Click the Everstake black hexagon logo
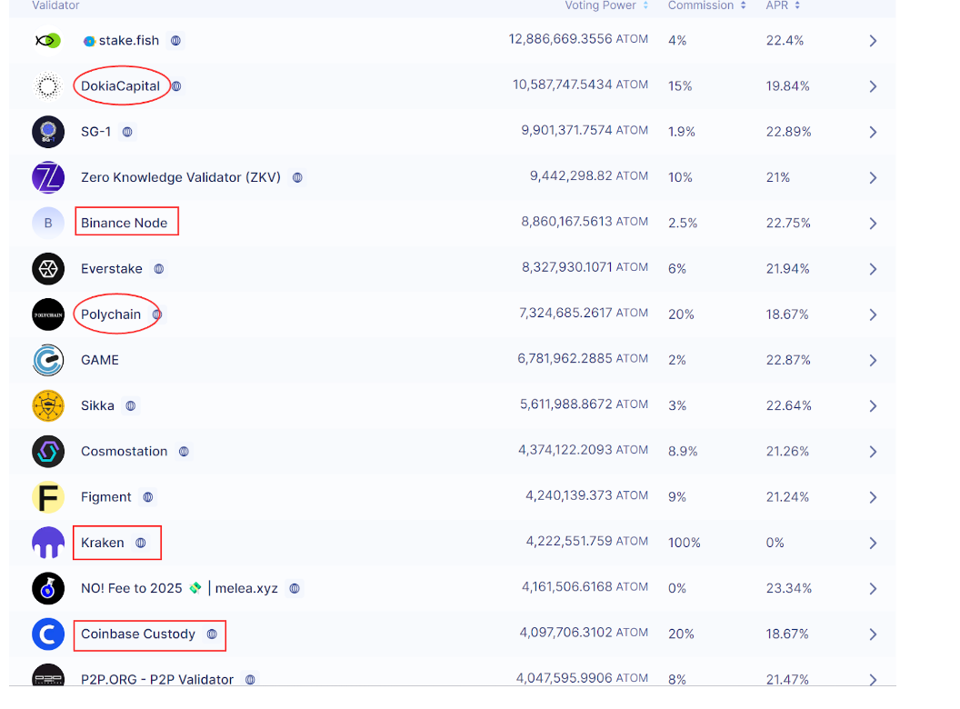This screenshot has width=960, height=709. tap(48, 269)
